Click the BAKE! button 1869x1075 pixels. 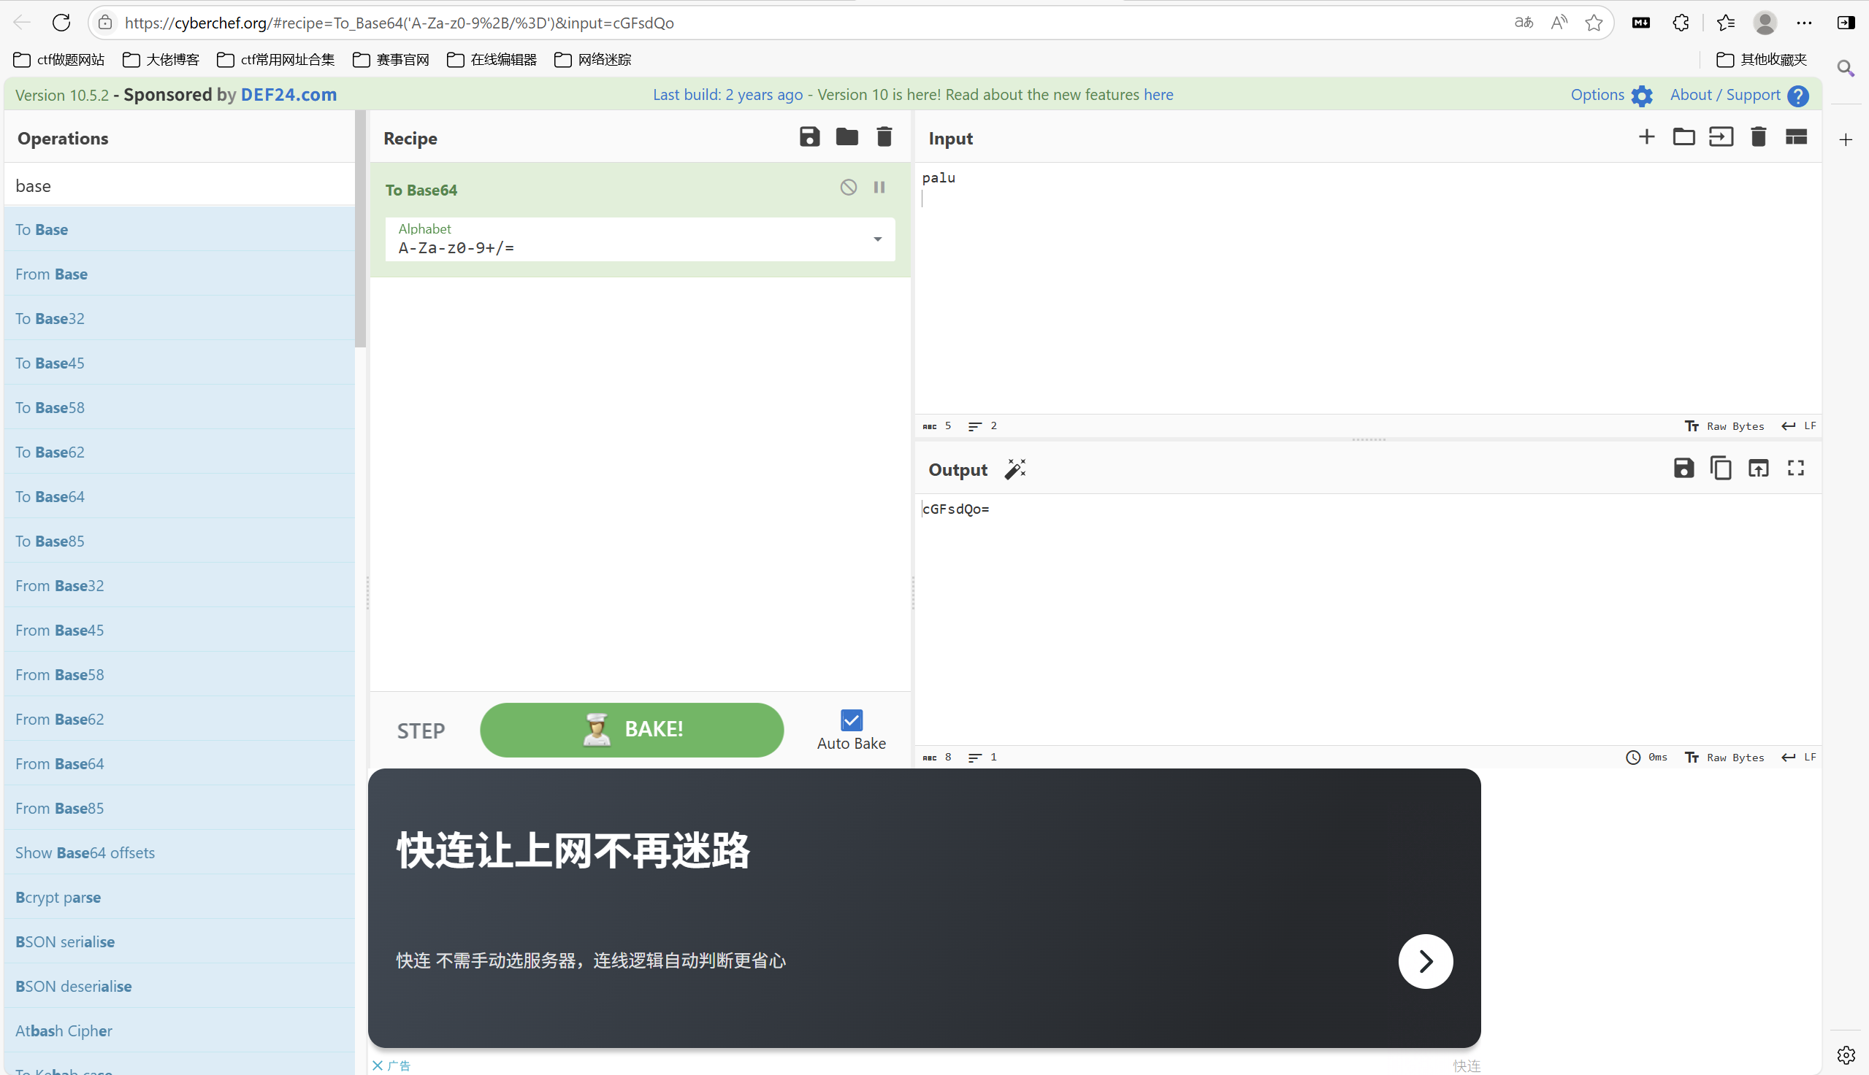point(632,730)
